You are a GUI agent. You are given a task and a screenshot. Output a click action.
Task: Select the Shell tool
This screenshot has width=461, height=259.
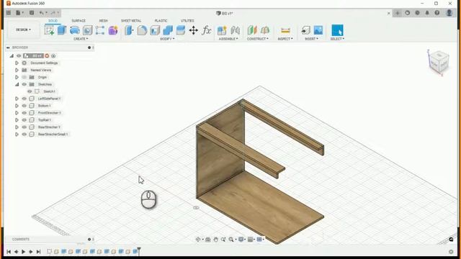point(155,30)
